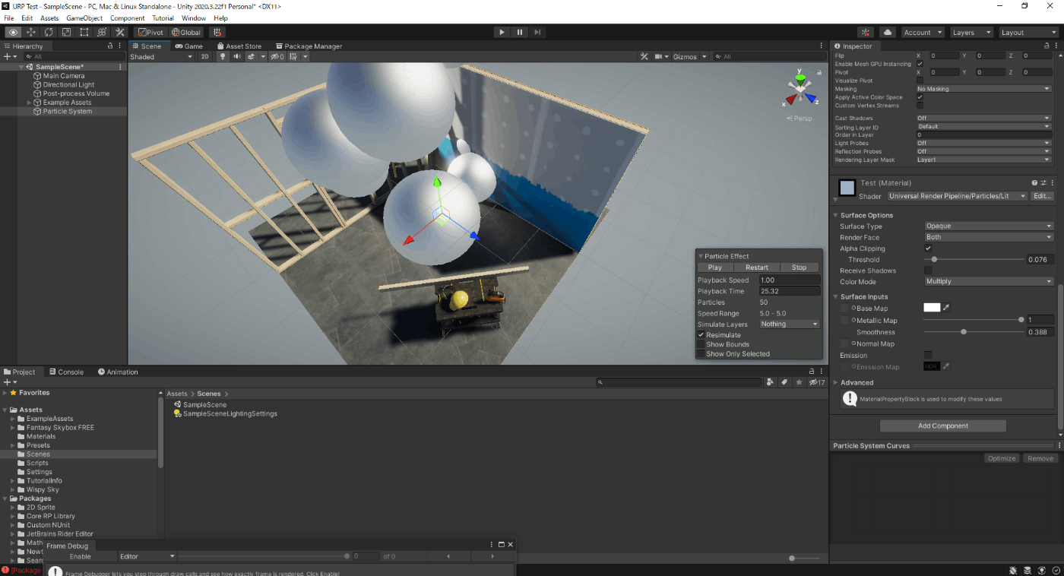
Task: Open custom editor tools in top toolbar
Action: [120, 33]
